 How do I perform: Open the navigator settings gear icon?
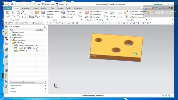click(6, 27)
